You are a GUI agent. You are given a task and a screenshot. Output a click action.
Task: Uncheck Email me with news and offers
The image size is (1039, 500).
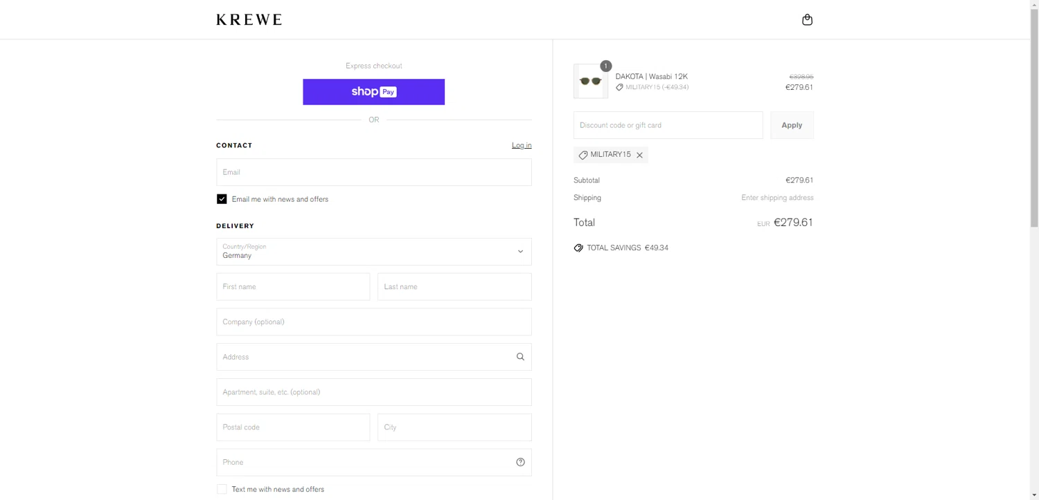[x=222, y=199]
